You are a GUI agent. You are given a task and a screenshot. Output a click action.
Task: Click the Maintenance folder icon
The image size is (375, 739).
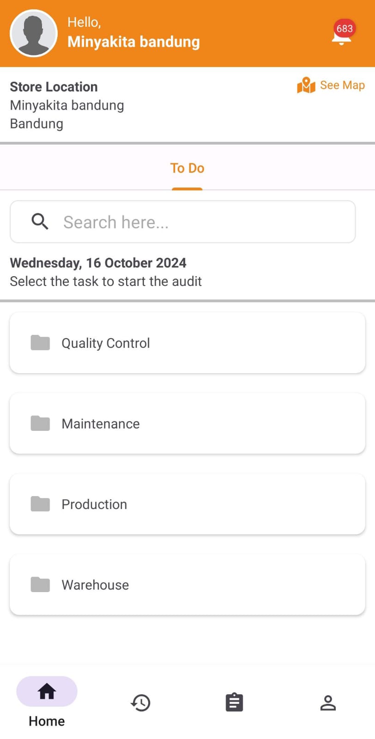coord(40,423)
